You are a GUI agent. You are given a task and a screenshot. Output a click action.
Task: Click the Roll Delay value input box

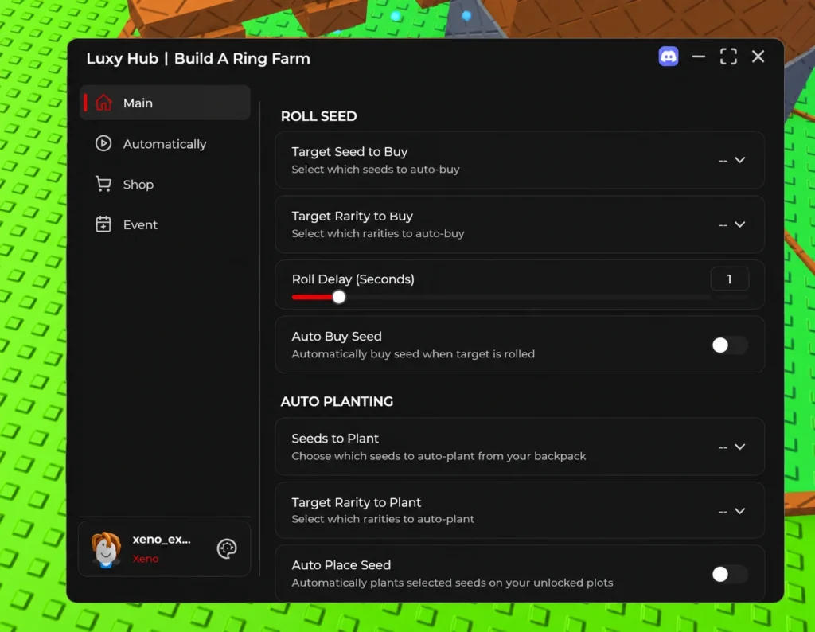click(x=729, y=279)
